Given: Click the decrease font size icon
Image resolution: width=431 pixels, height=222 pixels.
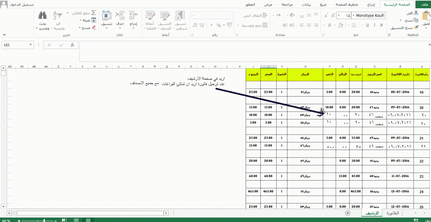Looking at the screenshot, I should click(326, 16).
